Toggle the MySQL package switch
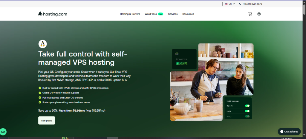The width and height of the screenshot is (306, 139). point(247,111)
